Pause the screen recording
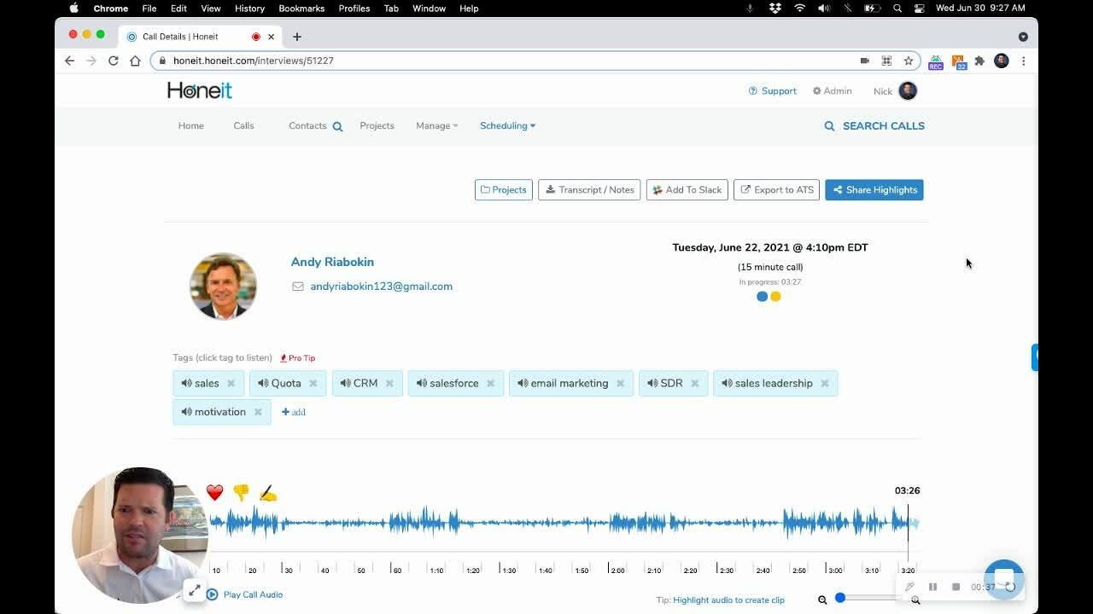 [x=932, y=587]
